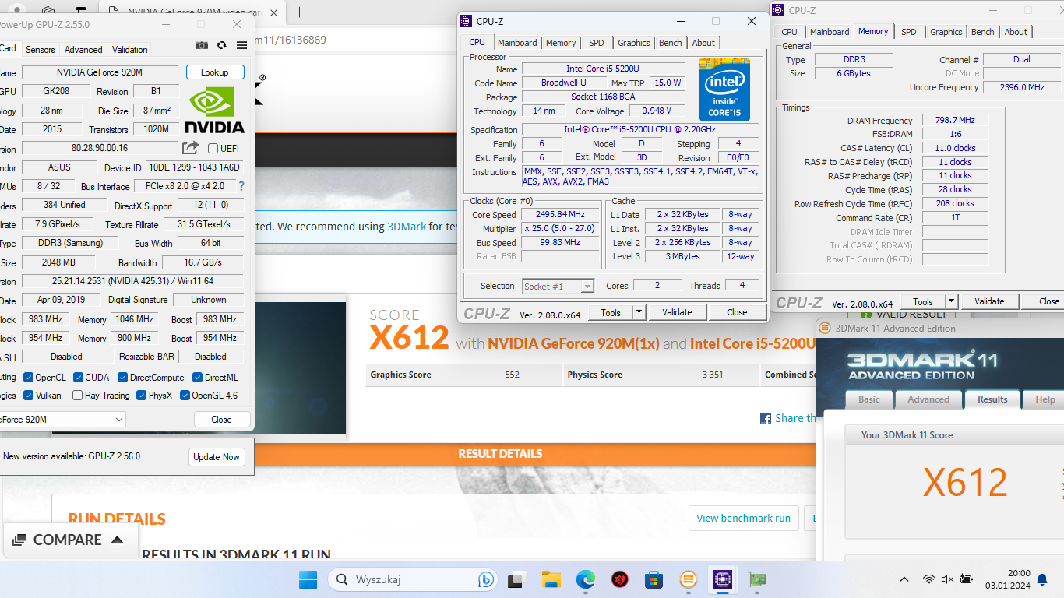Click the browser tab actions icon

coord(80,12)
